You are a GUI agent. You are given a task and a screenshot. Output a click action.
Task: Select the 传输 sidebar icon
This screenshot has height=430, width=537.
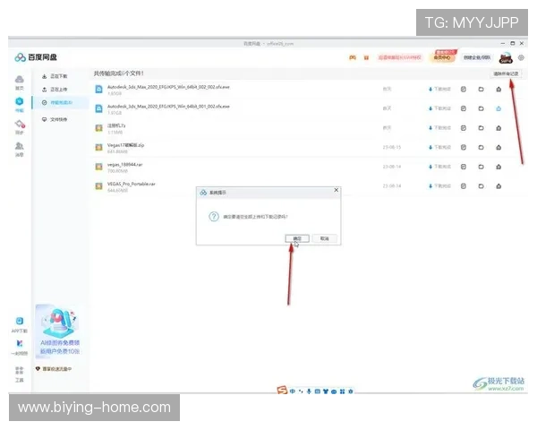tap(19, 103)
